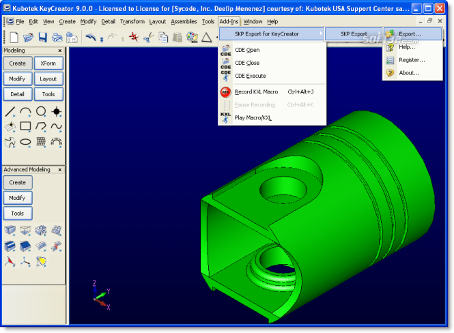The image size is (454, 333).
Task: Open the Assemblies menu
Action: pos(184,21)
